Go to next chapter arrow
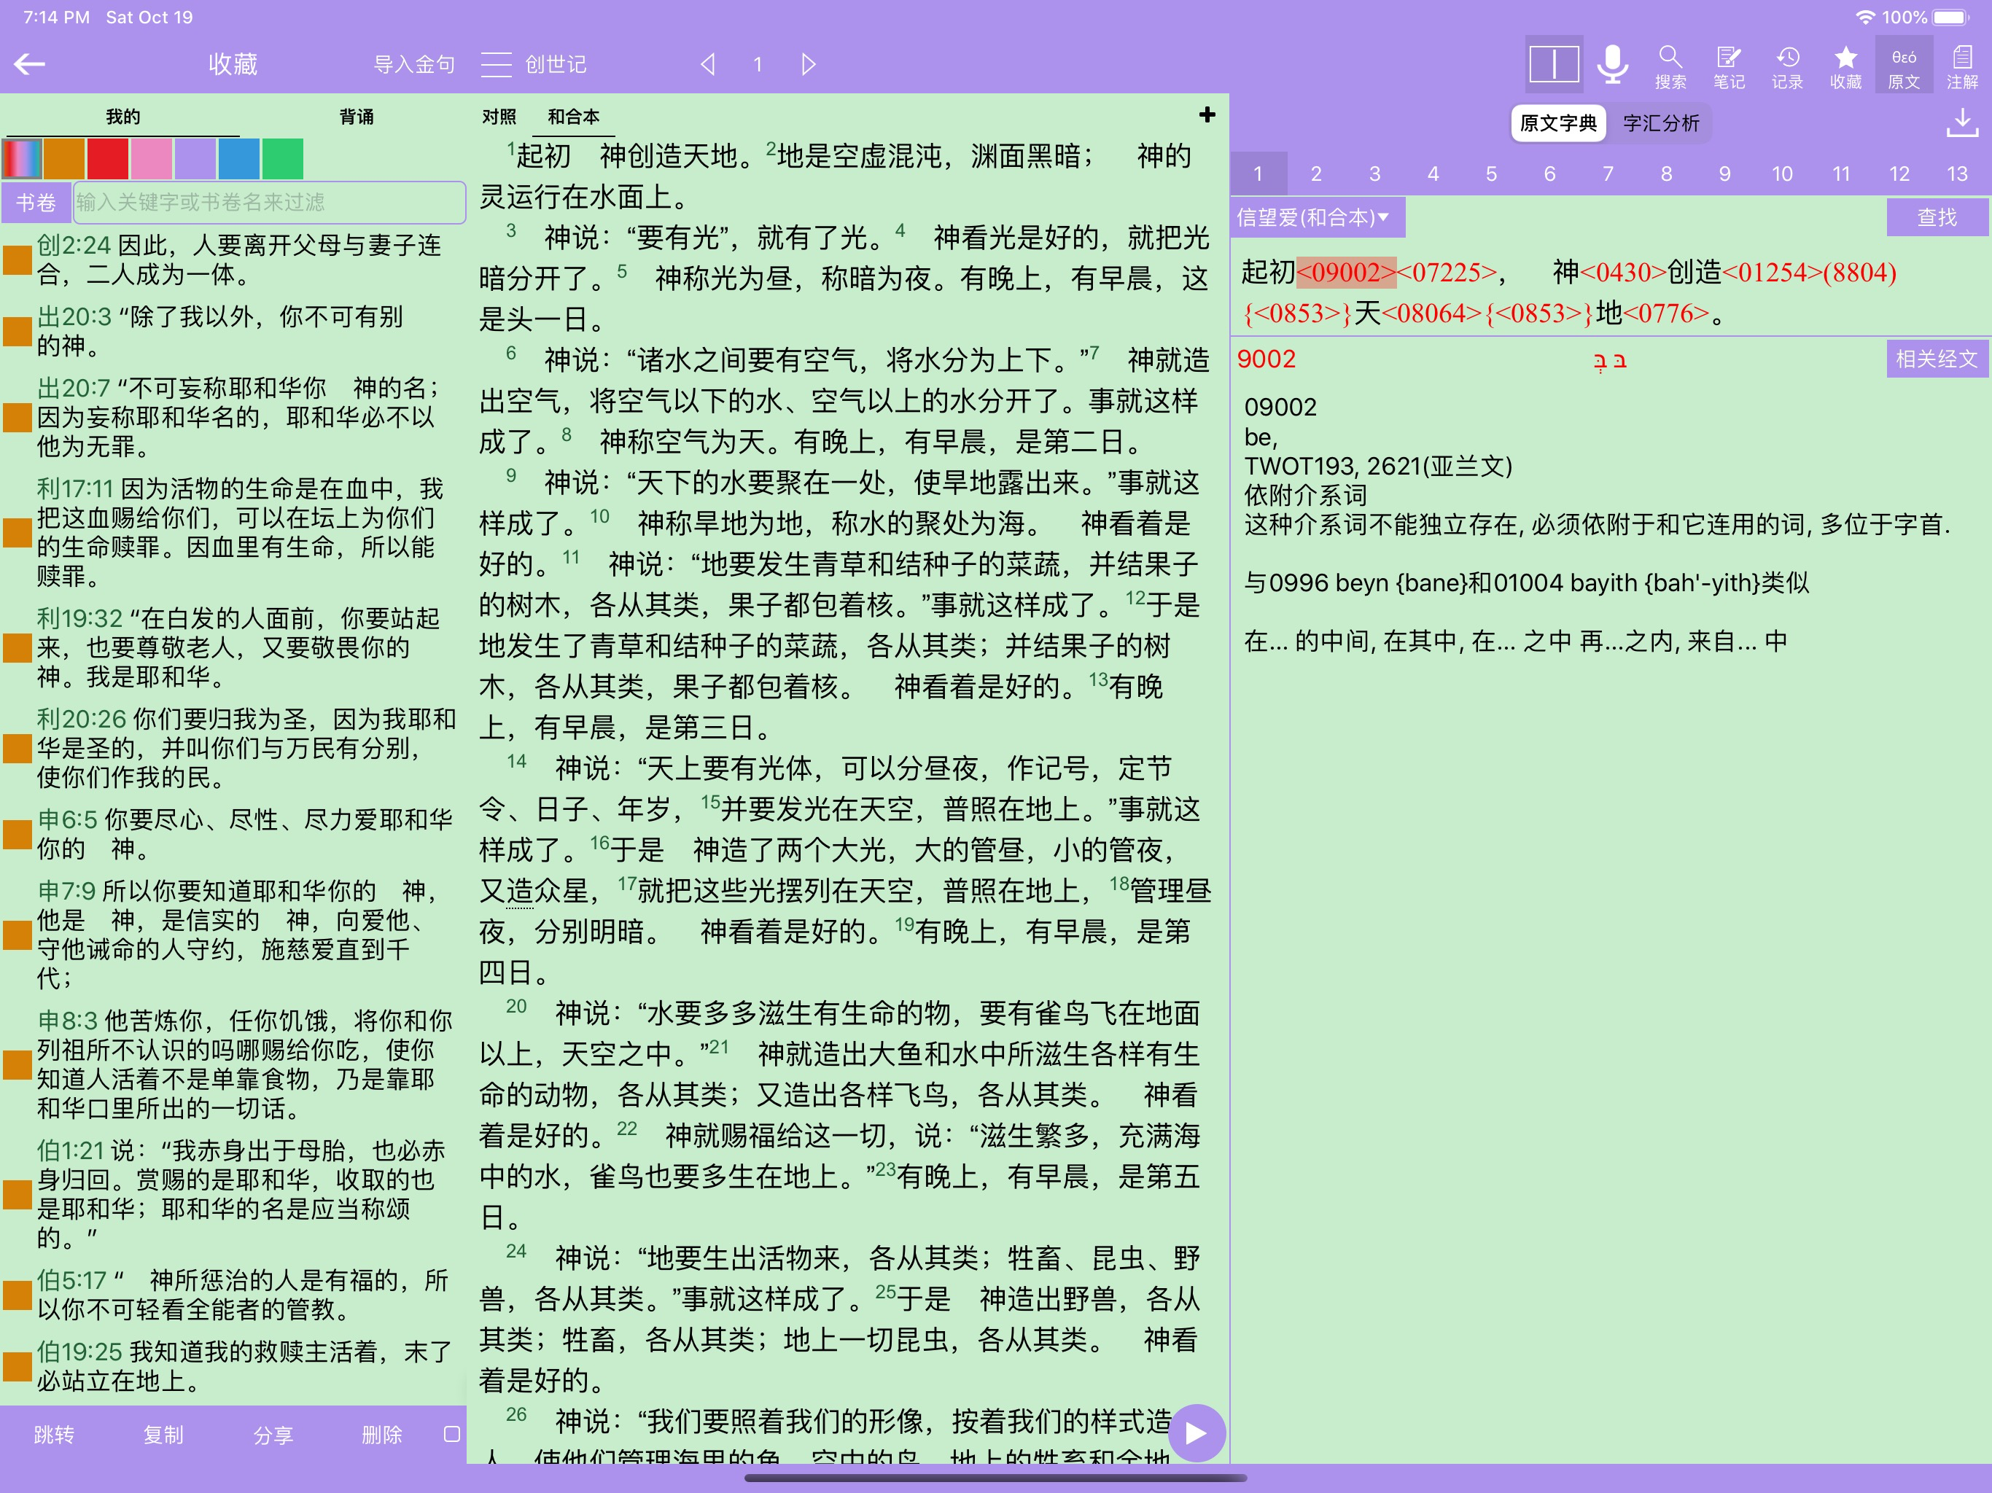 pyautogui.click(x=808, y=64)
